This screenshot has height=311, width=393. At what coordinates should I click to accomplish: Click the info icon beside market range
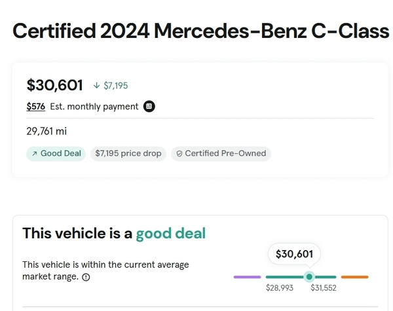pos(86,277)
